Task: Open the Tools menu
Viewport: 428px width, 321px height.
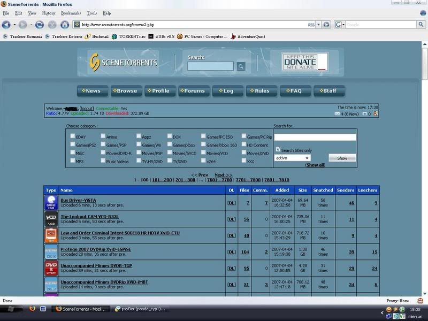Action: [x=91, y=13]
